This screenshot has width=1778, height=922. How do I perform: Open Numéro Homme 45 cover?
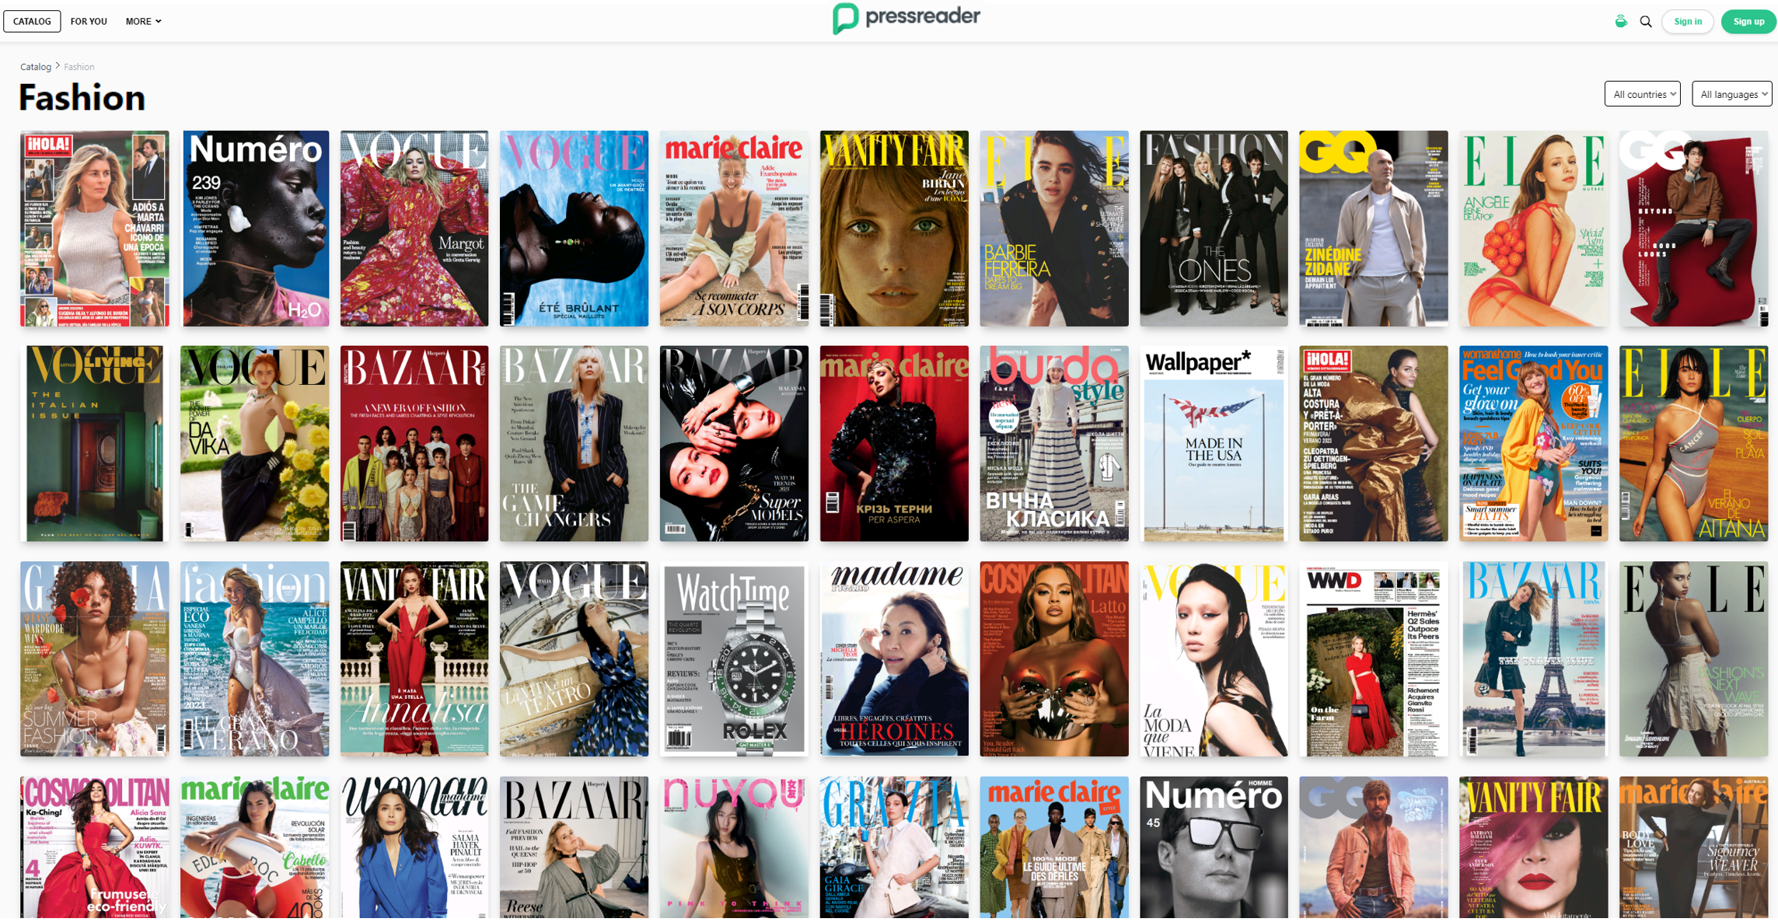click(1214, 848)
